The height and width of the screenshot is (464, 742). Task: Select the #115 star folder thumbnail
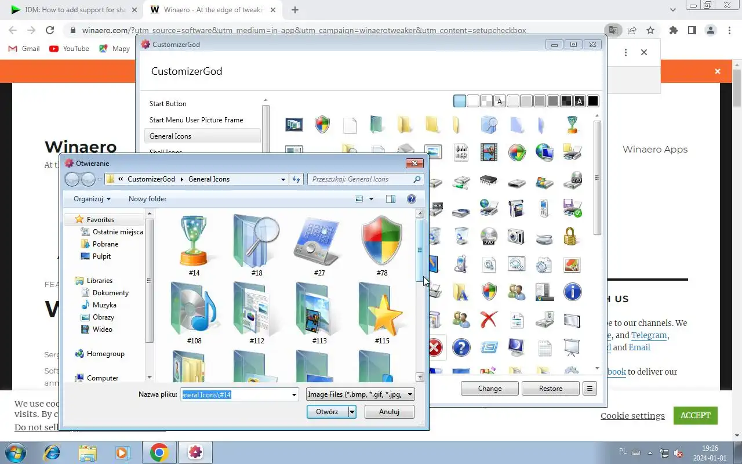(x=382, y=313)
